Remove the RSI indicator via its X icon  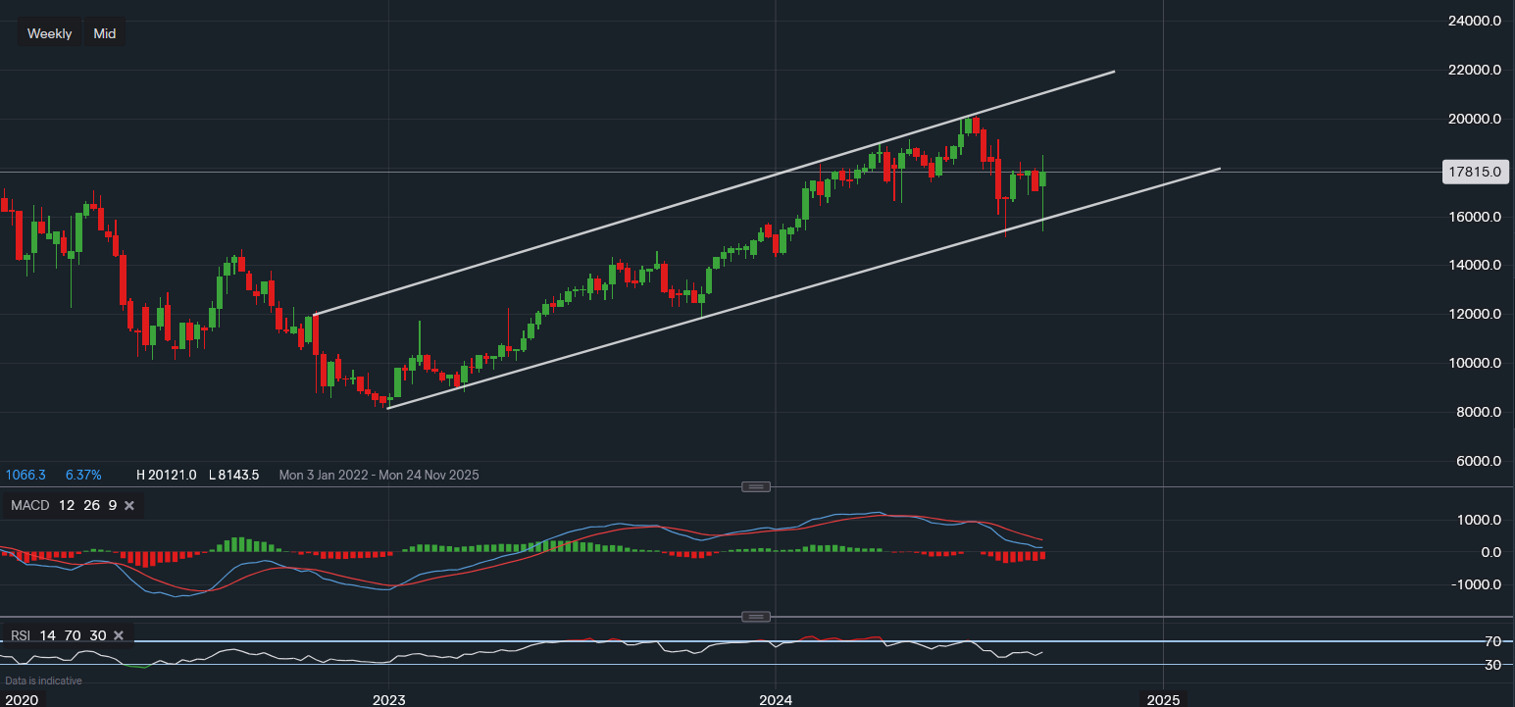118,635
